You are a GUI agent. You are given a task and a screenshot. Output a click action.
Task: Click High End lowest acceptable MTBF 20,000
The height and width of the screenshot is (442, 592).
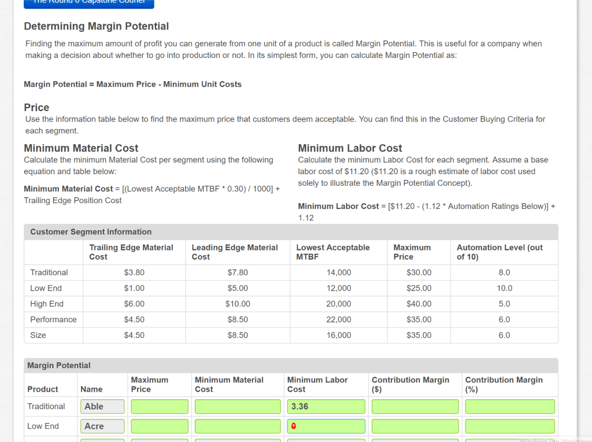click(338, 304)
